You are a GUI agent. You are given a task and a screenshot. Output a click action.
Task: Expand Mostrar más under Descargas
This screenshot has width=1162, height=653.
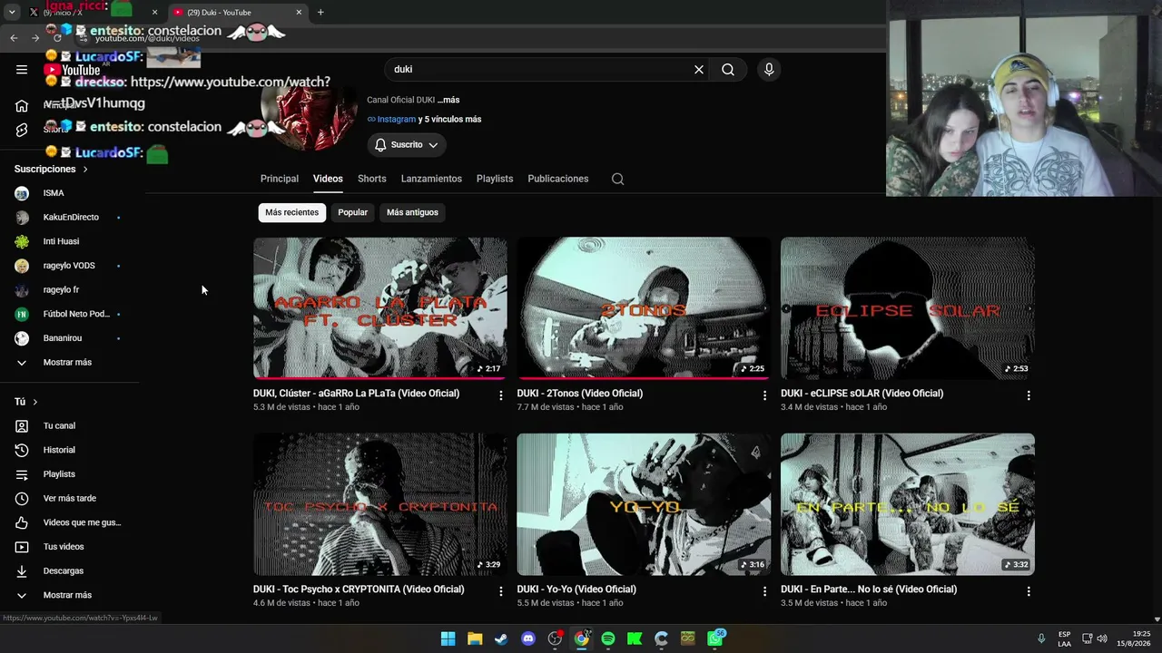(x=69, y=595)
